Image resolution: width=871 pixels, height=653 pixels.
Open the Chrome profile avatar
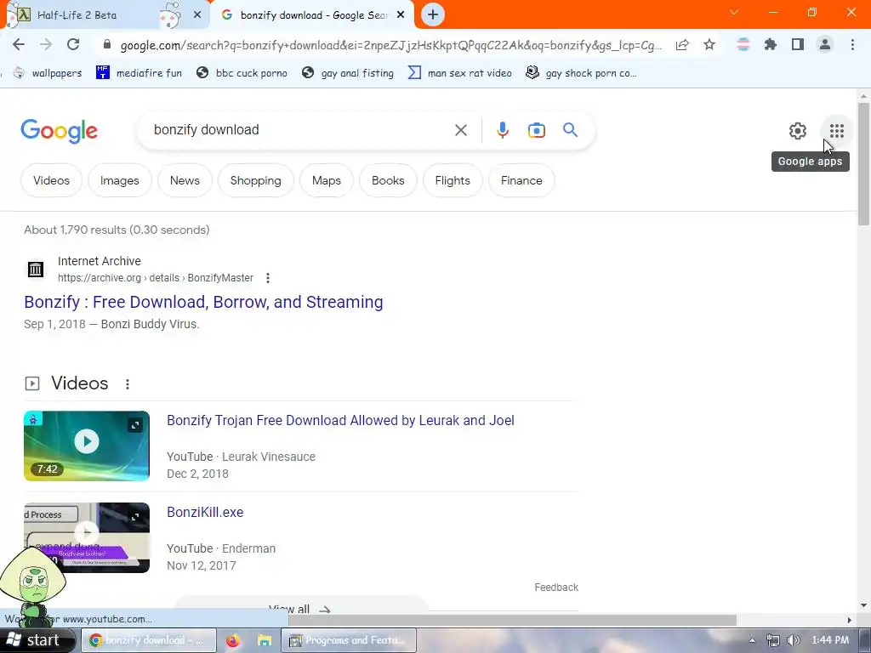coord(825,44)
